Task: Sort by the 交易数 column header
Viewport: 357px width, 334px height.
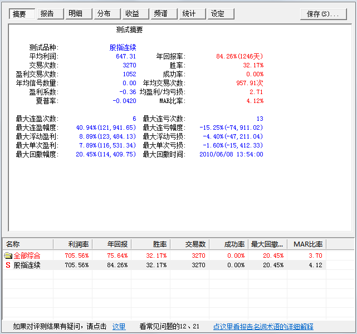Action: click(x=190, y=244)
